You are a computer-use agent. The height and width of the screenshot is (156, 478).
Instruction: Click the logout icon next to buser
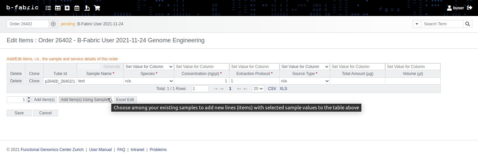[x=470, y=8]
